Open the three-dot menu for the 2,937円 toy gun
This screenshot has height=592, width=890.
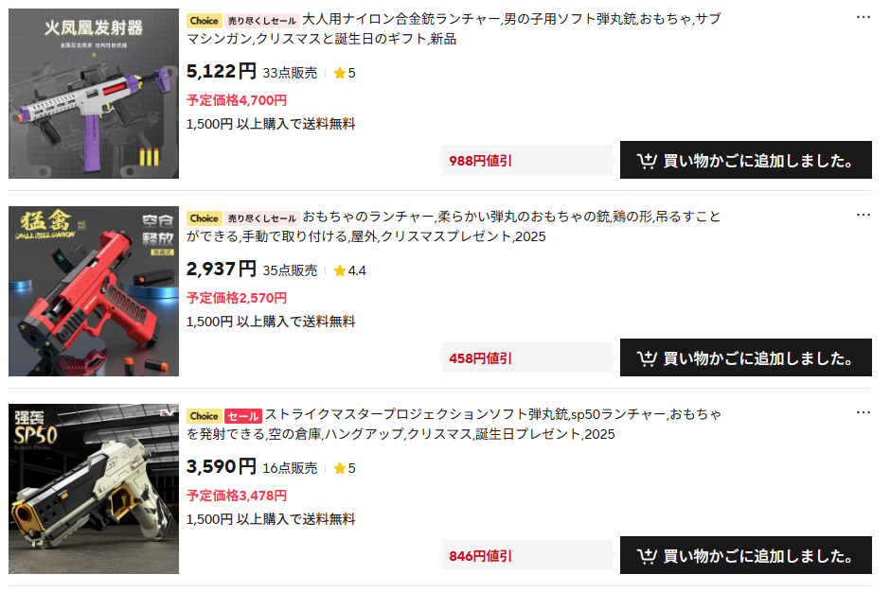pos(863,215)
